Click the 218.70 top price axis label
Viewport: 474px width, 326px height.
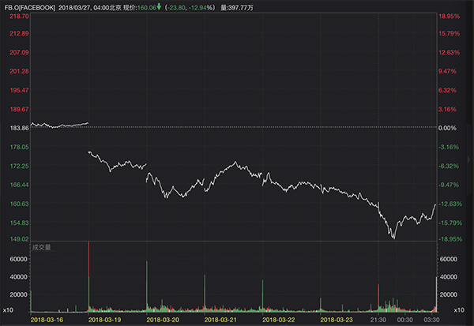point(15,16)
